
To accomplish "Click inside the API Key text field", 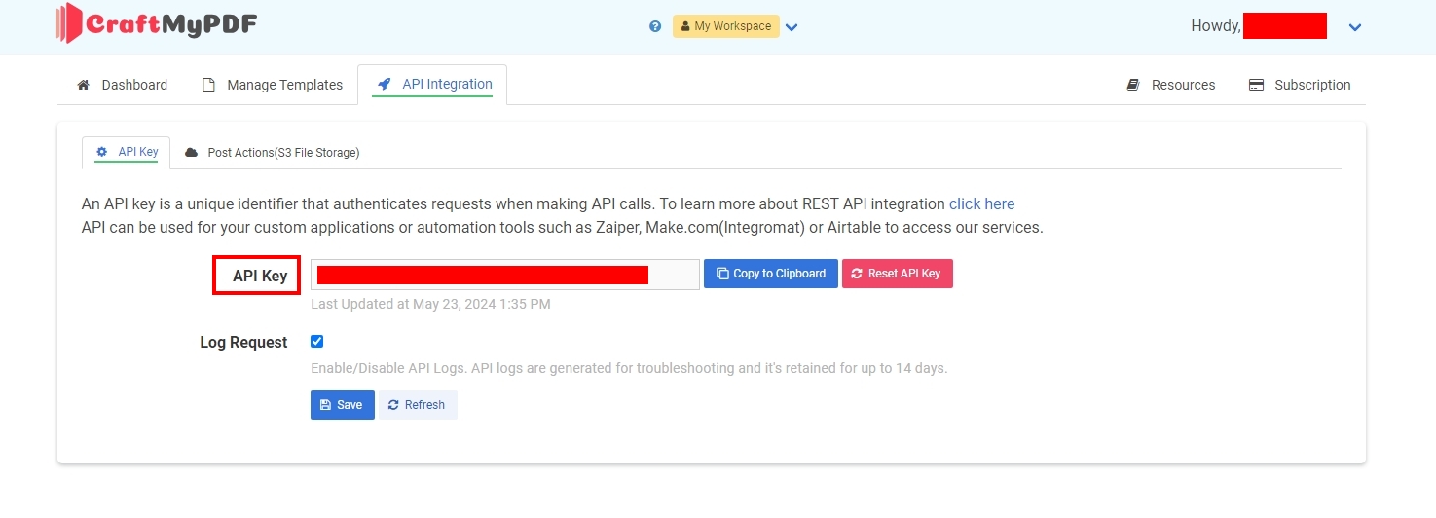I will tap(504, 275).
